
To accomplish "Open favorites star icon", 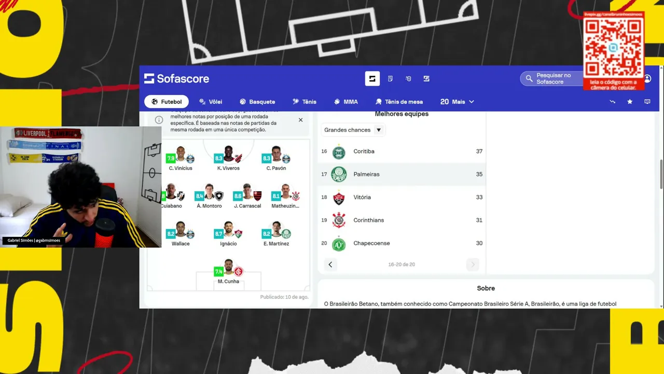I will tap(630, 102).
